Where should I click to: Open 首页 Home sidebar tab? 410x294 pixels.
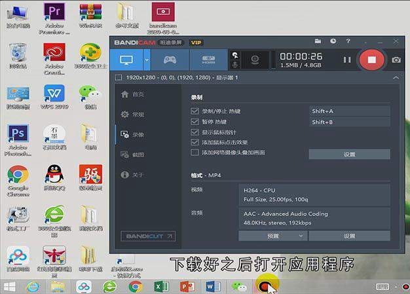pyautogui.click(x=133, y=94)
